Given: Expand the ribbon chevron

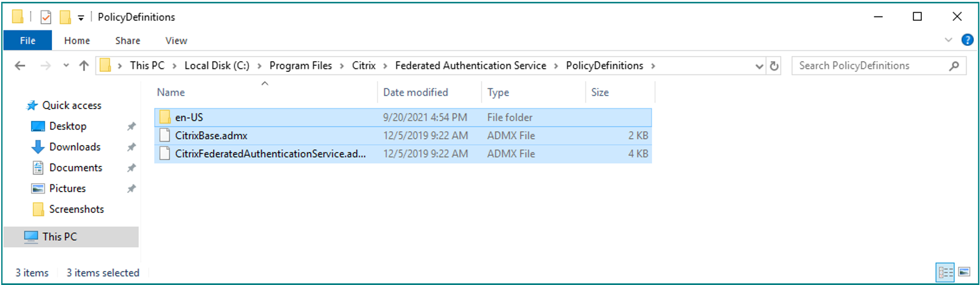Looking at the screenshot, I should [948, 40].
